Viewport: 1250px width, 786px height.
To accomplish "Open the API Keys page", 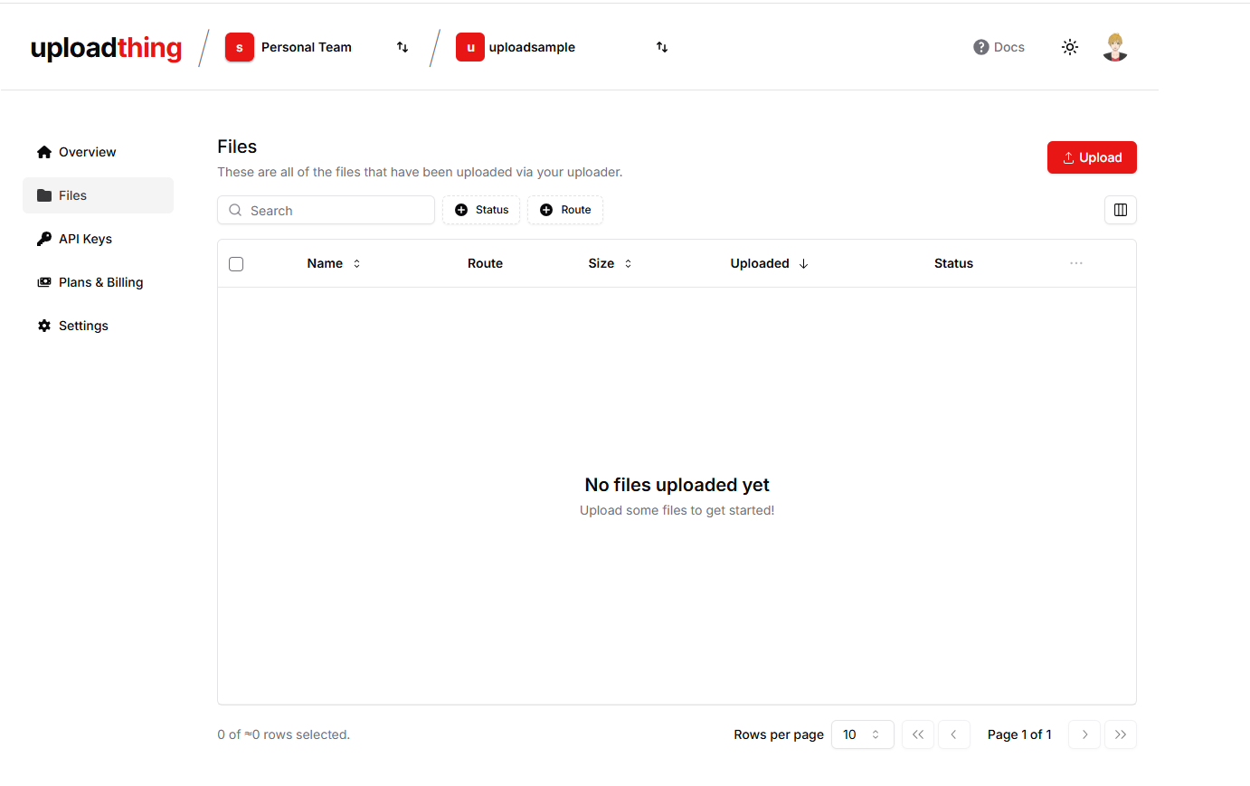I will point(98,239).
